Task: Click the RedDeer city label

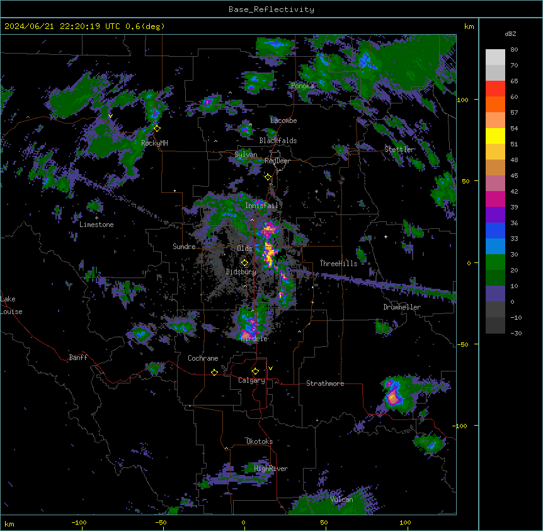Action: pos(277,161)
